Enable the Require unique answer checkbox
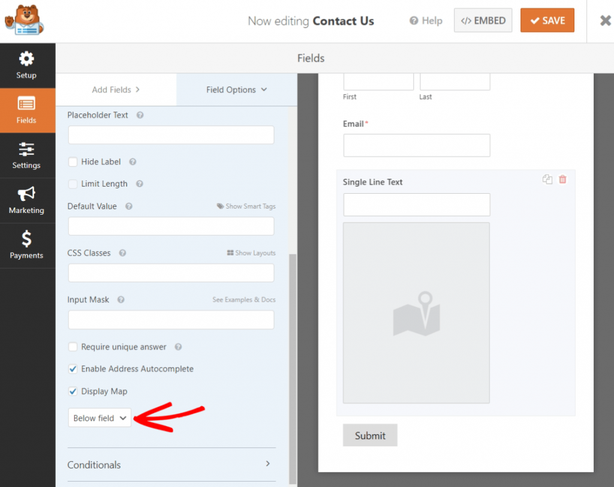The width and height of the screenshot is (614, 487). tap(73, 347)
